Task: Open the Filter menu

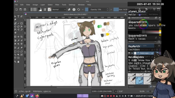Action: tap(57, 5)
